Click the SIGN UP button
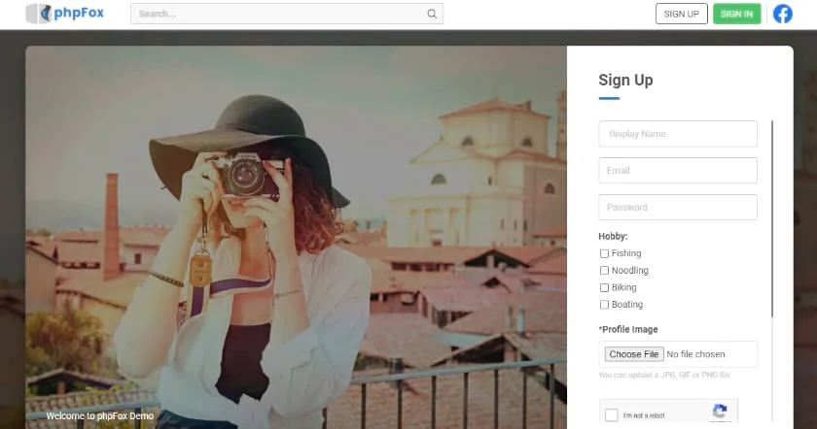The height and width of the screenshot is (429, 817). (682, 14)
